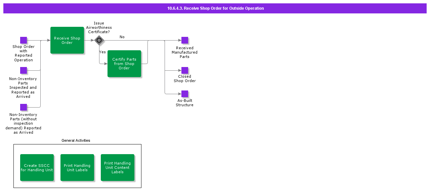Click 'Shop Order with Reported Operation' label text
The image size is (430, 191).
pyautogui.click(x=24, y=53)
